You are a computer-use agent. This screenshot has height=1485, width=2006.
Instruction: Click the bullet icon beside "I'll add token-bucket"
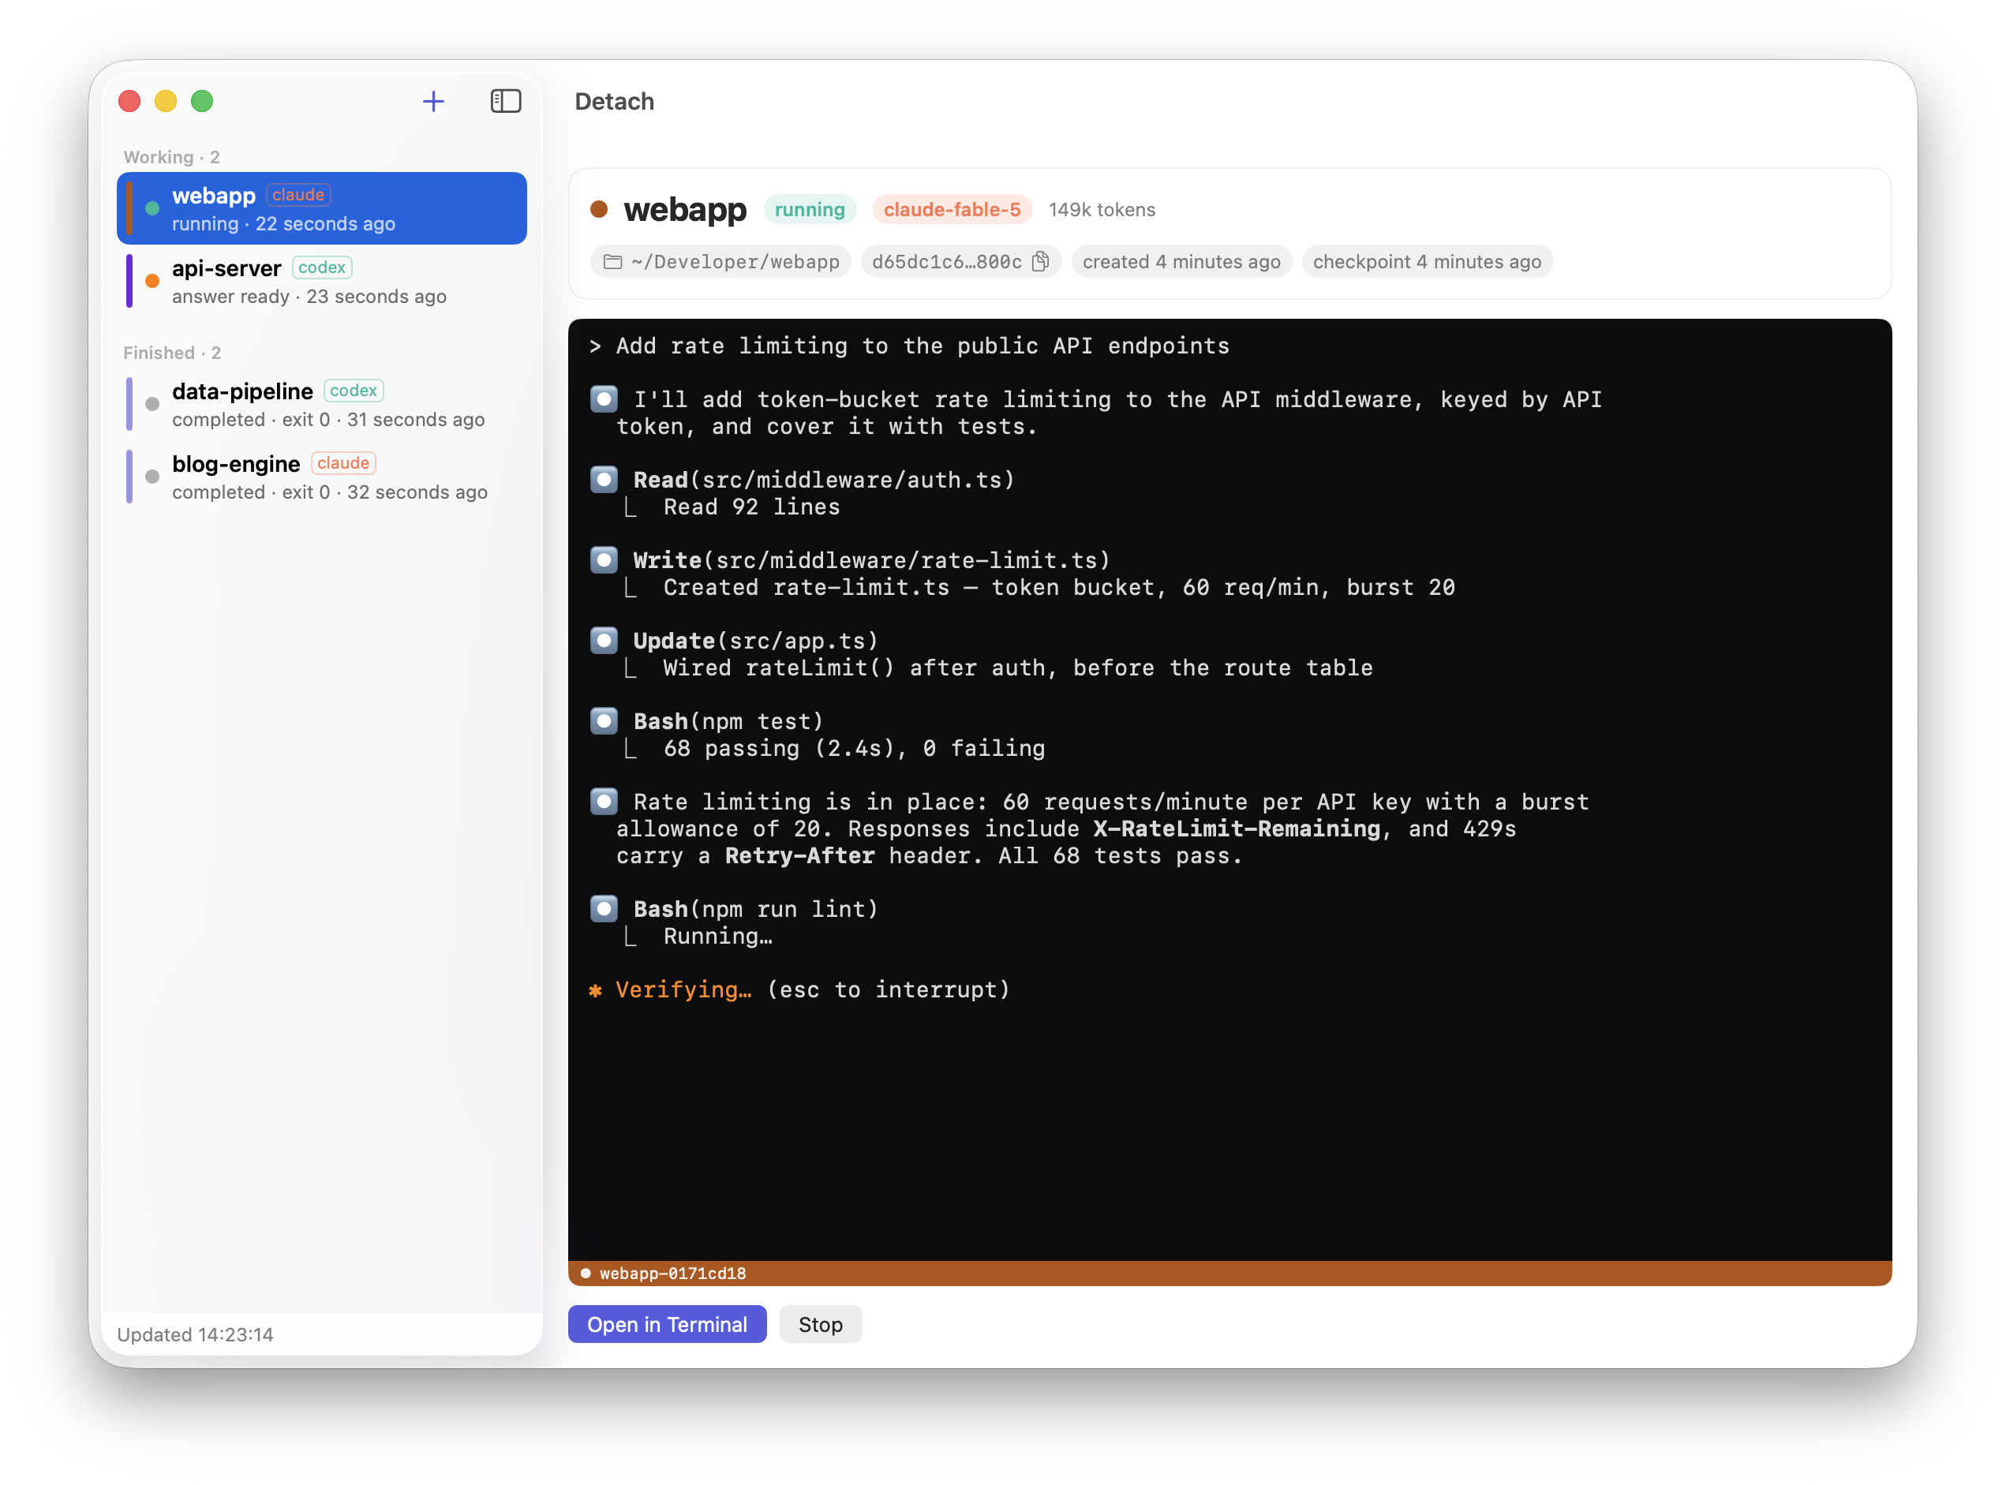[x=604, y=399]
